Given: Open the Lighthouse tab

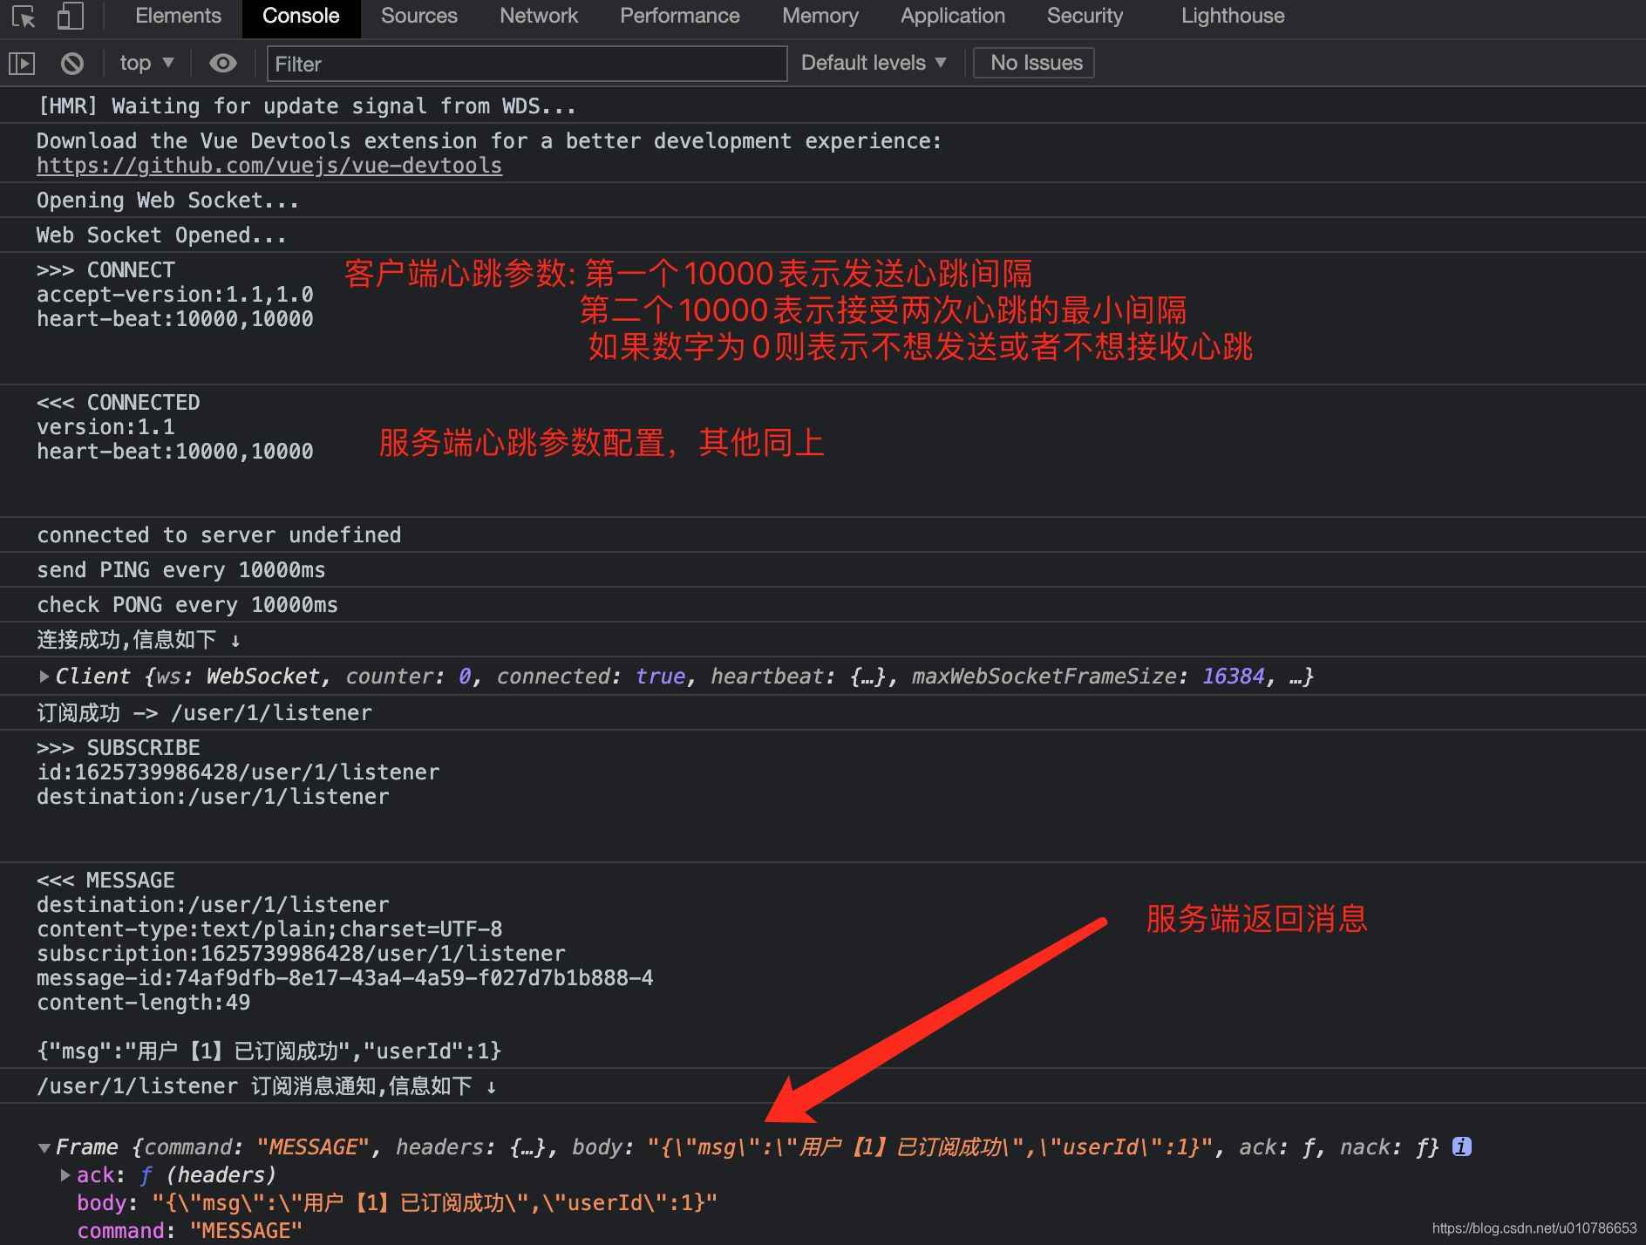Looking at the screenshot, I should tap(1232, 16).
